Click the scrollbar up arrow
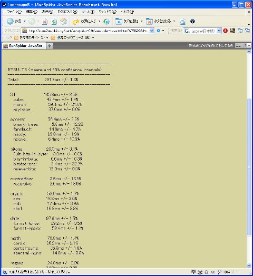Screen dimensions: 253x276 [x=249, y=52]
